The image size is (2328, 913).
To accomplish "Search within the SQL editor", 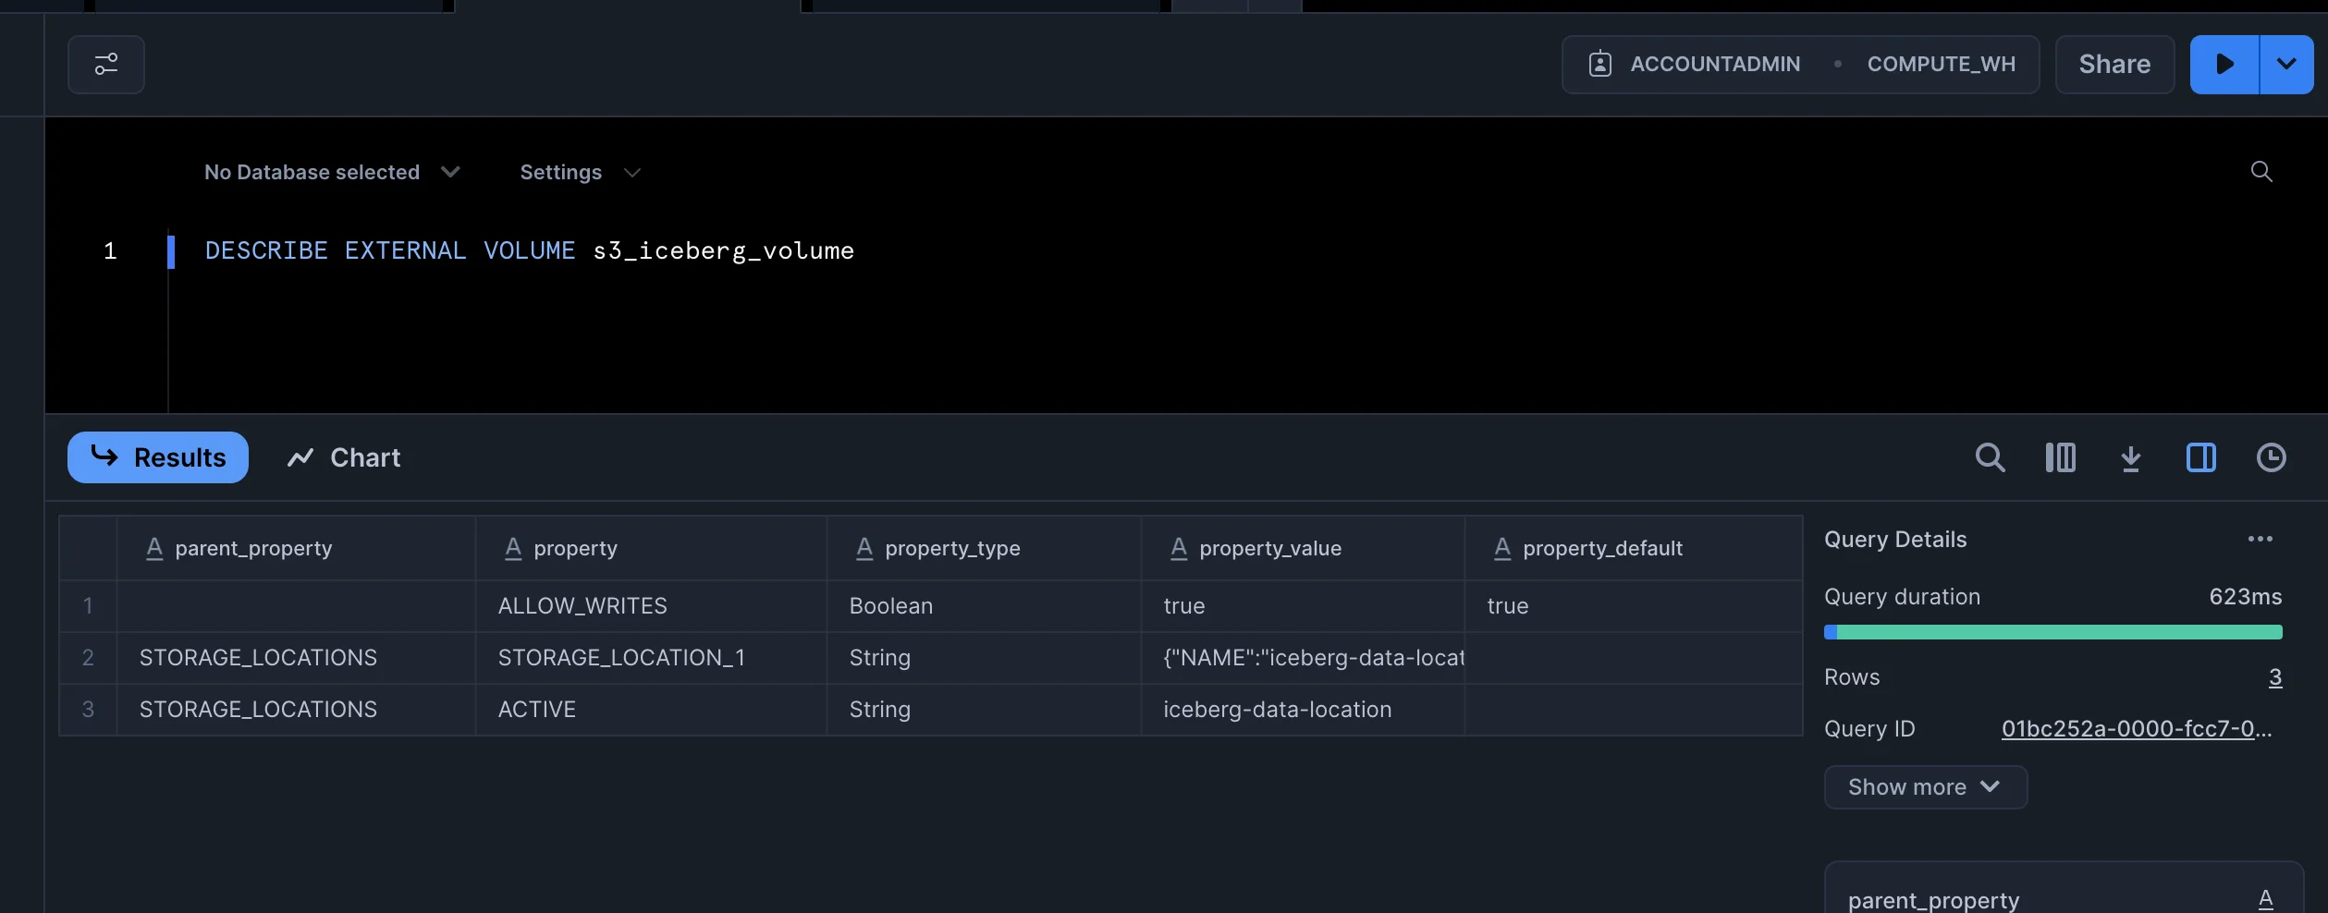I will pos(2261,172).
